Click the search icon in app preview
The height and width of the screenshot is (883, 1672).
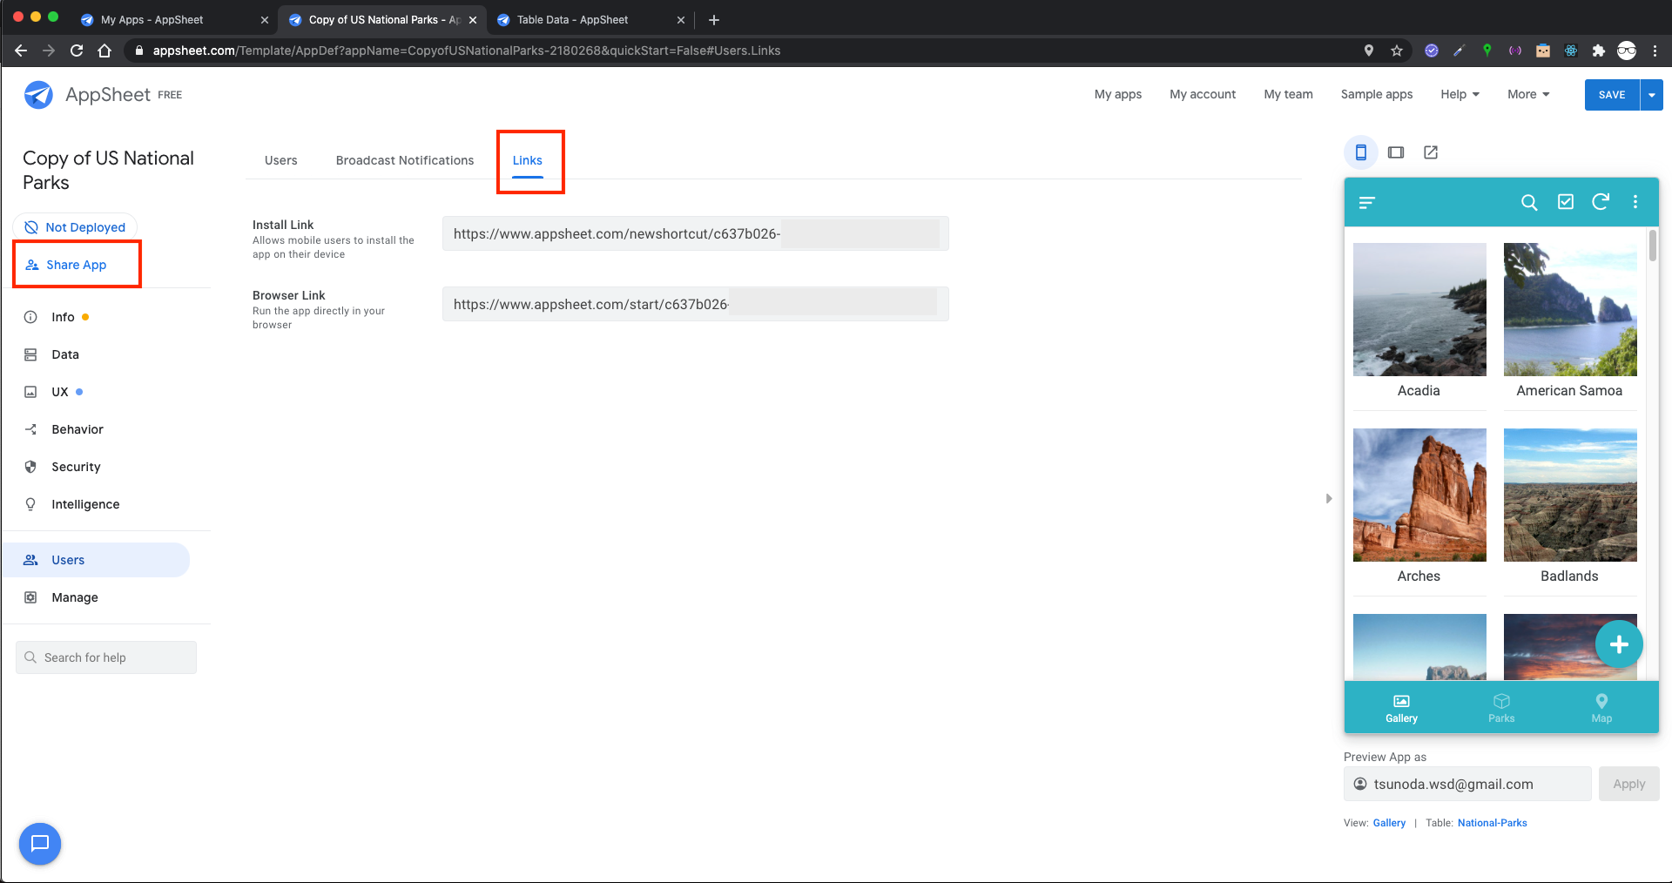point(1529,202)
